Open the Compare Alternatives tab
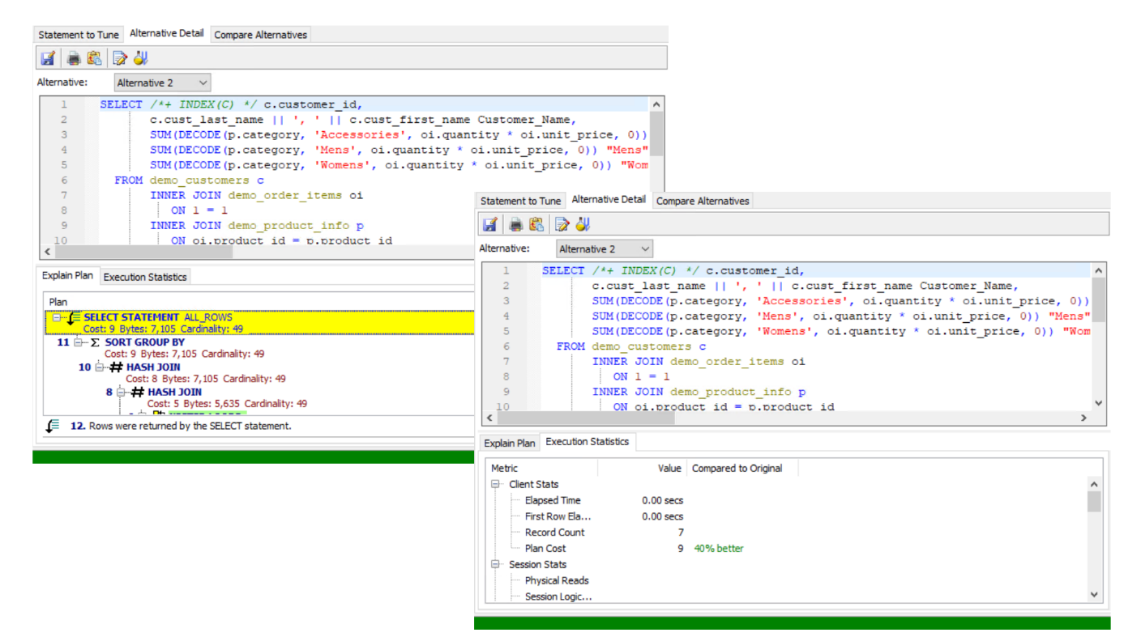The width and height of the screenshot is (1141, 641). pyautogui.click(x=702, y=200)
